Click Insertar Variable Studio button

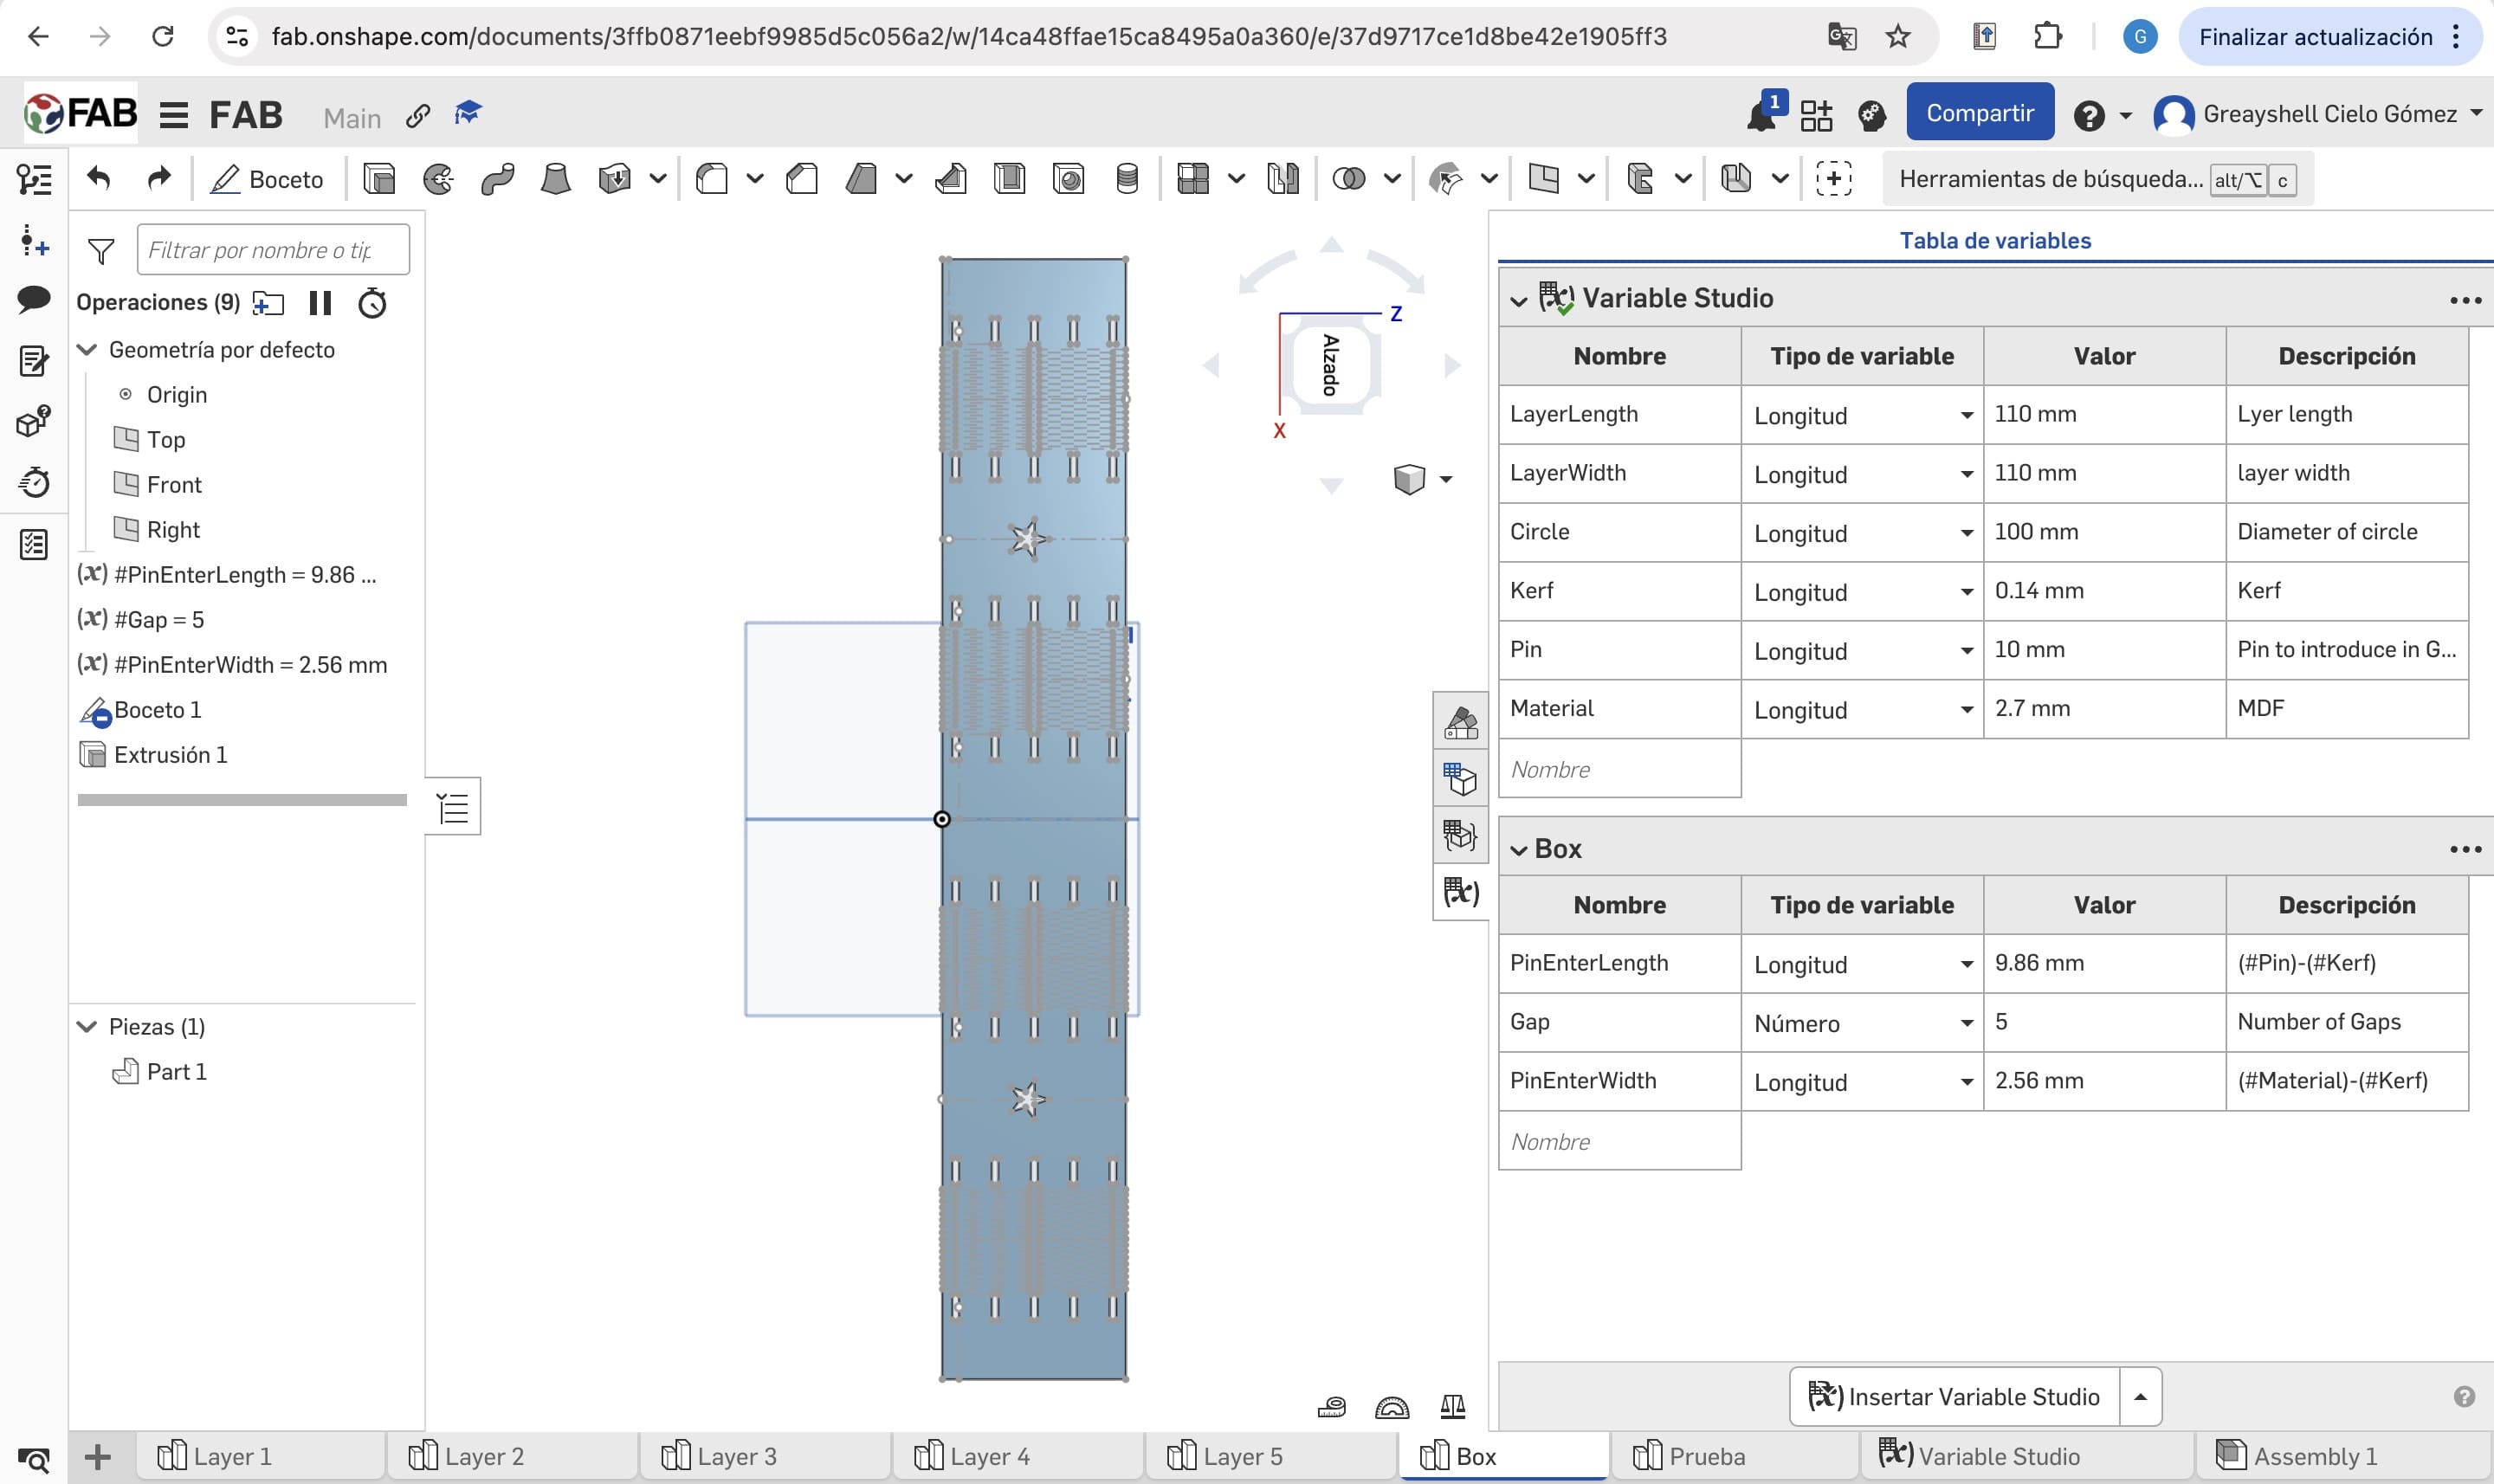(1954, 1396)
